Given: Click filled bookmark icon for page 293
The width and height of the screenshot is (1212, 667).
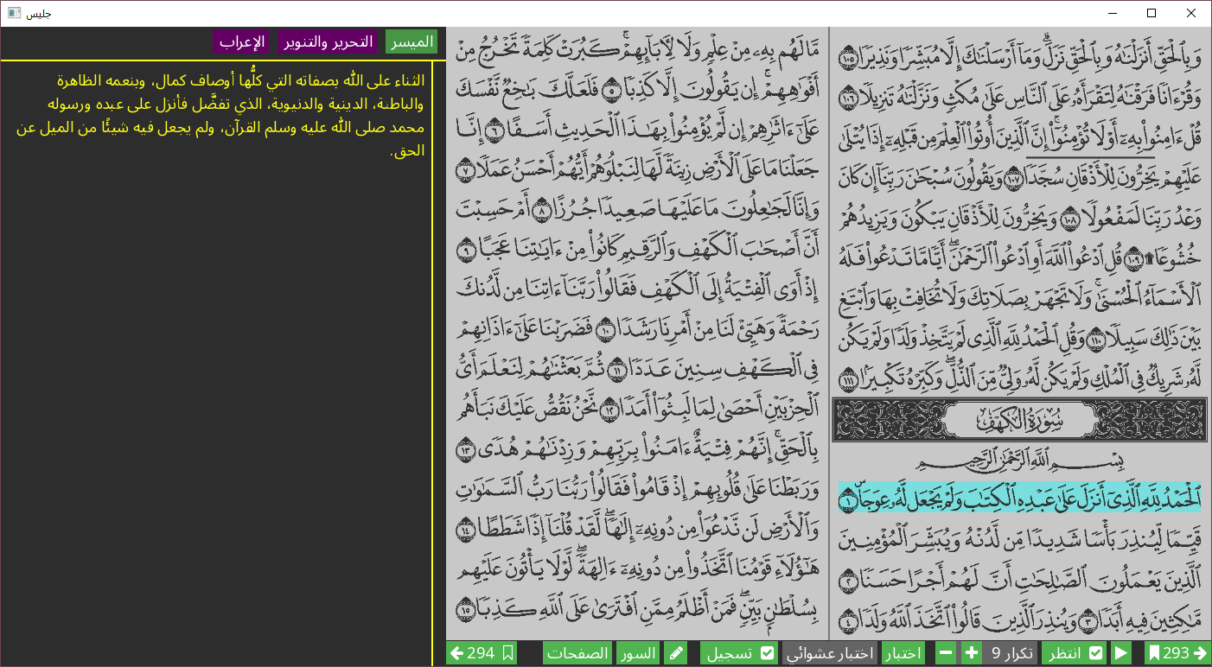Looking at the screenshot, I should coord(1153,653).
